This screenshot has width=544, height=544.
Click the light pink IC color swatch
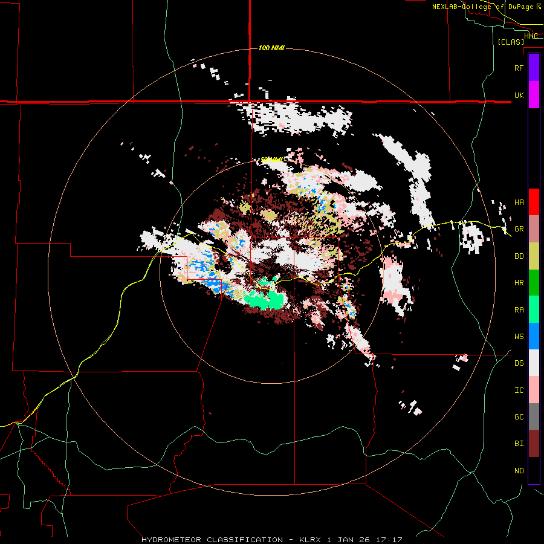click(x=534, y=390)
